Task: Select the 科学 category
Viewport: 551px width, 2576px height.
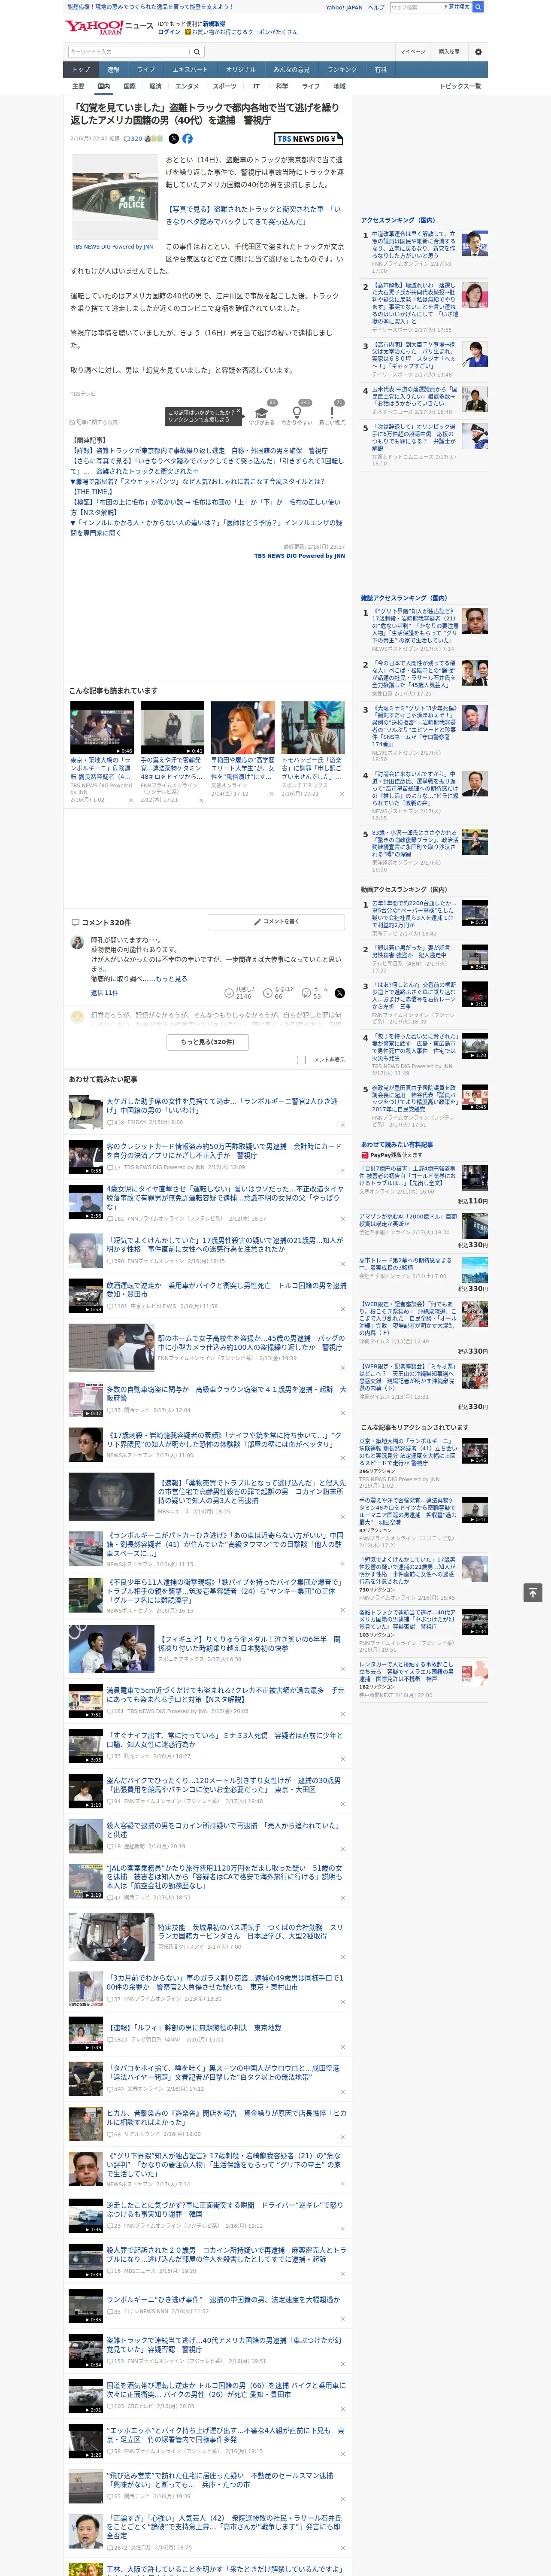Action: point(282,86)
